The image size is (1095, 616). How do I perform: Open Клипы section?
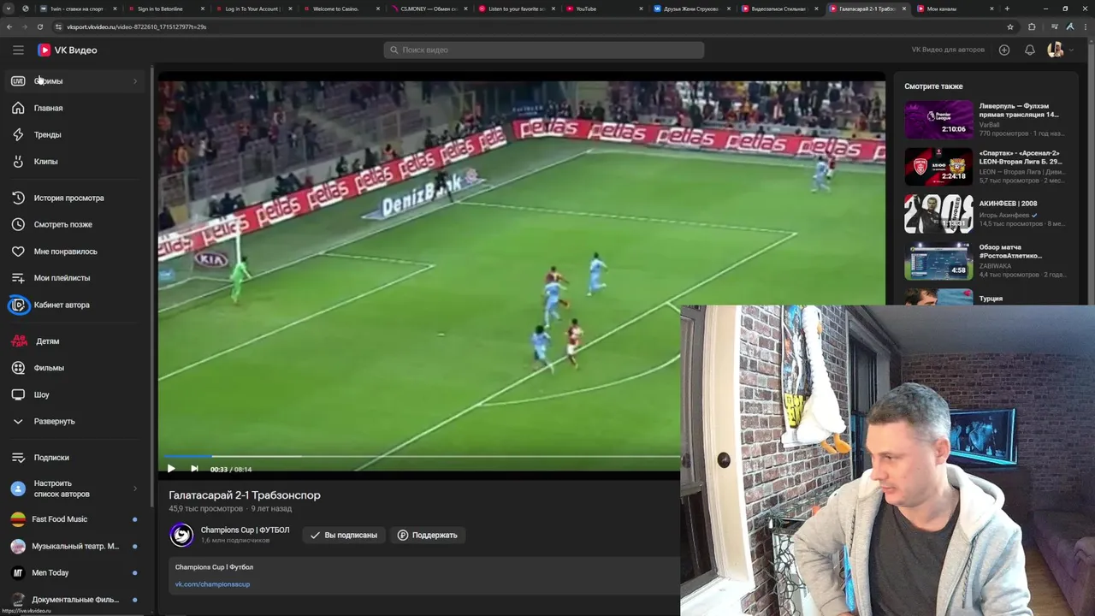(x=74, y=161)
